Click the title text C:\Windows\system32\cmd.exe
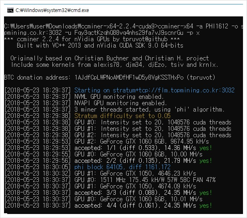Viewport: 247px width, 218px height. click(52, 10)
